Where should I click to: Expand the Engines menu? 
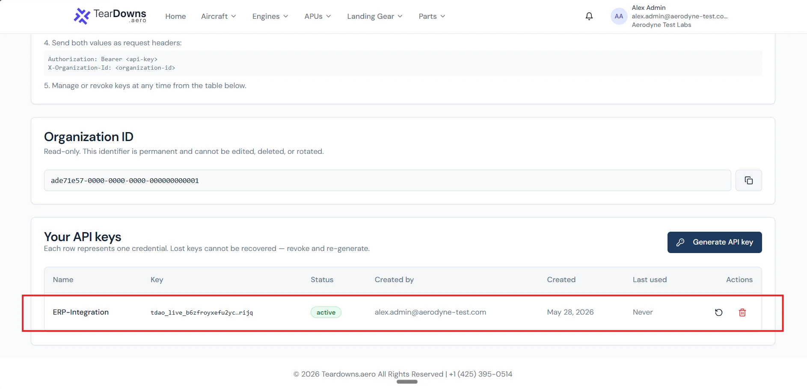(x=270, y=16)
